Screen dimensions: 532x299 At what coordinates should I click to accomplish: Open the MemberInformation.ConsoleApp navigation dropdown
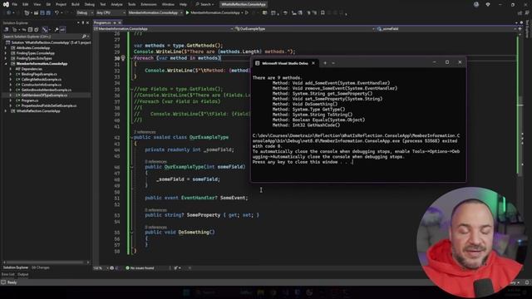tap(165, 29)
